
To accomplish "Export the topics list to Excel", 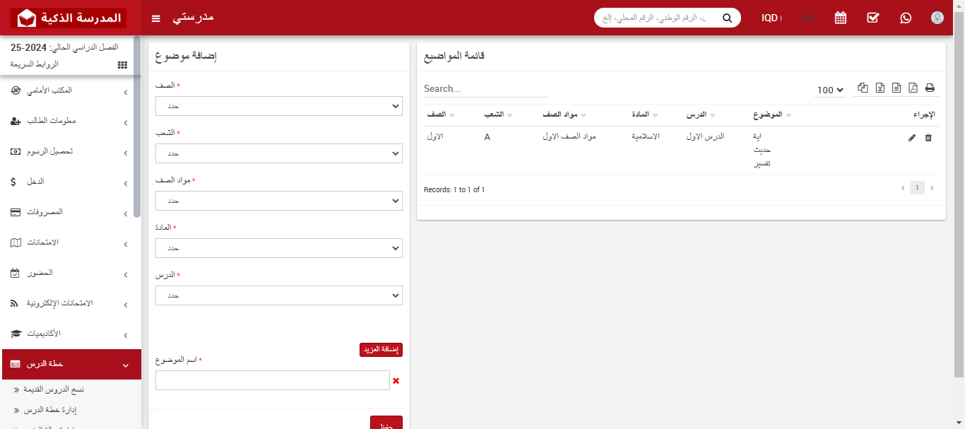I will [880, 87].
